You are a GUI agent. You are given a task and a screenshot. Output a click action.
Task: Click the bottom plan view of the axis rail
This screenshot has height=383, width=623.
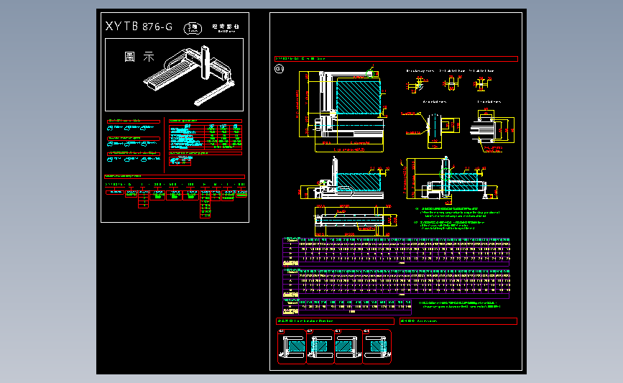[355, 221]
